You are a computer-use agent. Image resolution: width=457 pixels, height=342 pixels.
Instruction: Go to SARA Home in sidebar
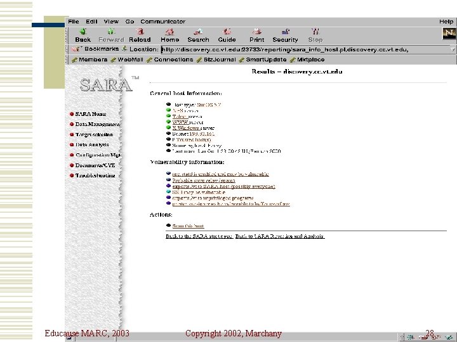(91, 114)
